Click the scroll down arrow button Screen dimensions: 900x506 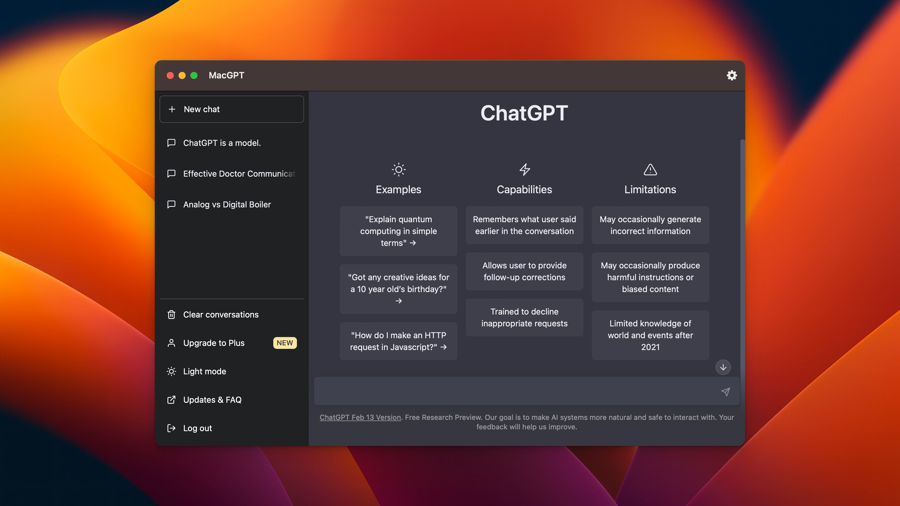pos(723,366)
